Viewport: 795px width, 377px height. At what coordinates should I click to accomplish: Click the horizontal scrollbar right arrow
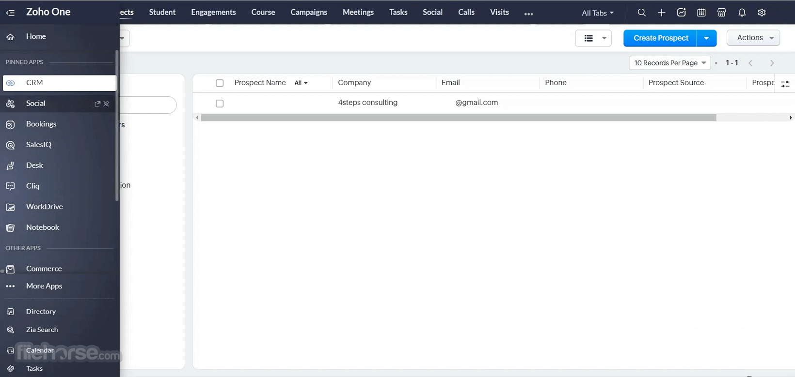(791, 118)
